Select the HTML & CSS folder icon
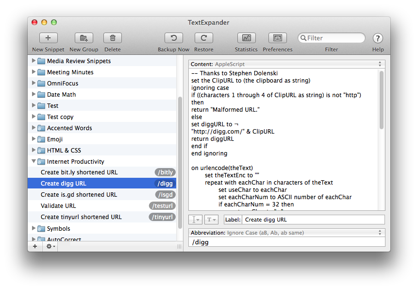The image size is (418, 290). tap(41, 151)
